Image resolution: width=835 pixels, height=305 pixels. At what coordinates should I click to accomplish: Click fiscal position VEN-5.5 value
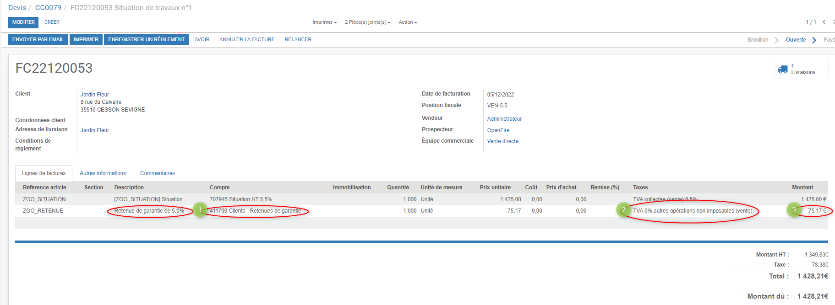(x=497, y=106)
